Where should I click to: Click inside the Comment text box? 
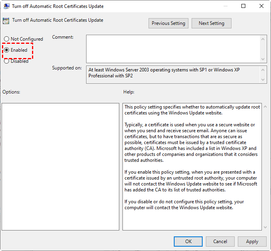(173, 49)
